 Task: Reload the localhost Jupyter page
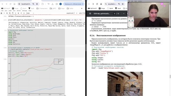(10, 4)
